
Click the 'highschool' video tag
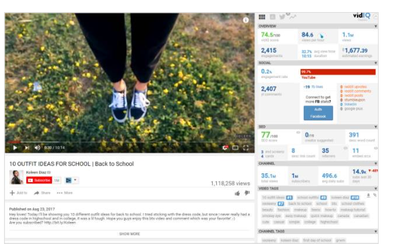coord(329,222)
